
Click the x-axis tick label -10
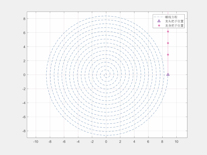pyautogui.click(x=36, y=142)
